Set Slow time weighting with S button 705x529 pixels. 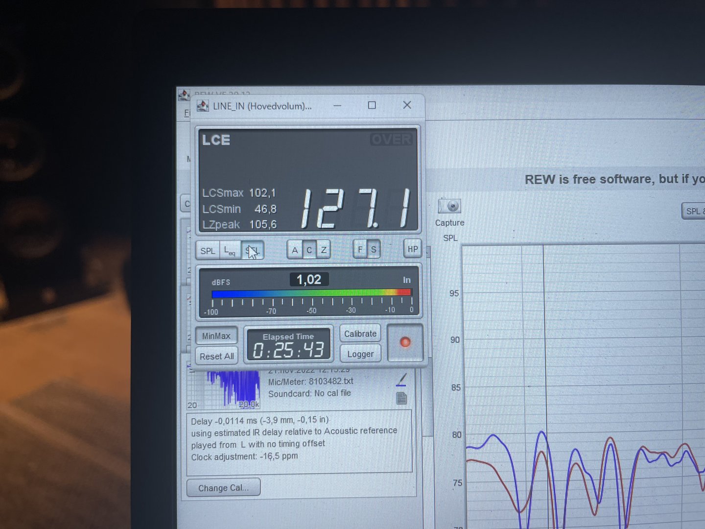(374, 249)
